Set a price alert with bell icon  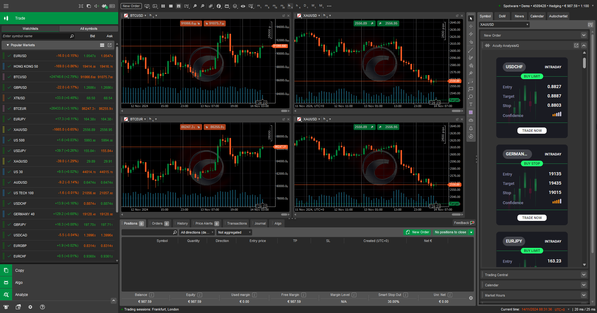(x=471, y=128)
